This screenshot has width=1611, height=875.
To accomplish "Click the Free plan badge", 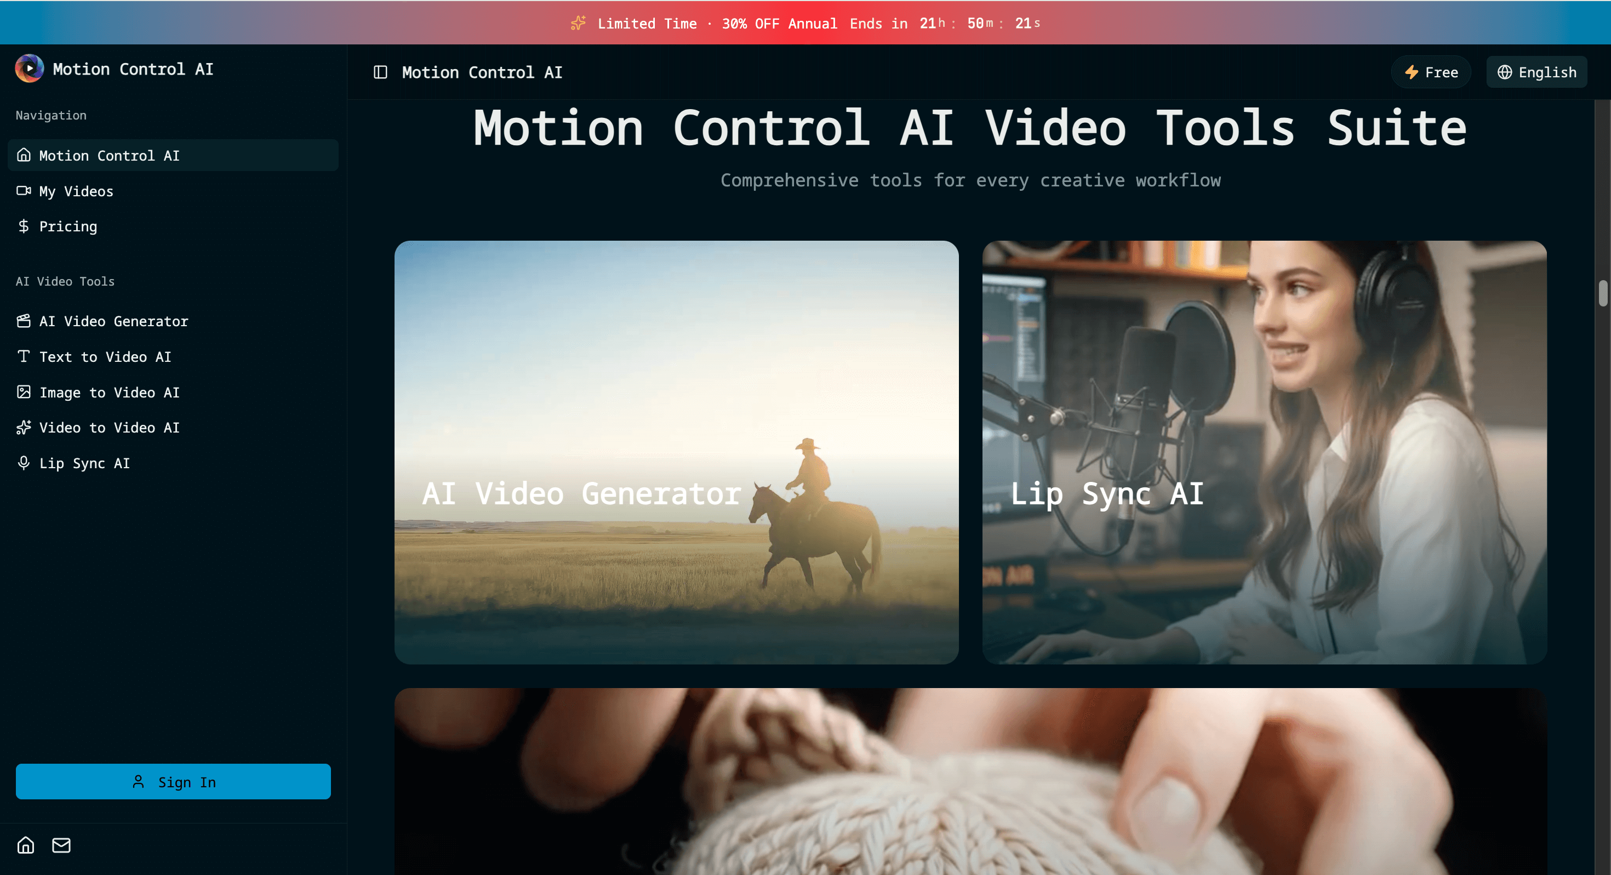I will pos(1431,71).
